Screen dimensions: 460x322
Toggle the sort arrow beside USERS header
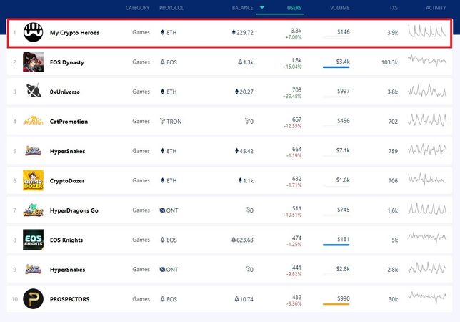pos(261,8)
